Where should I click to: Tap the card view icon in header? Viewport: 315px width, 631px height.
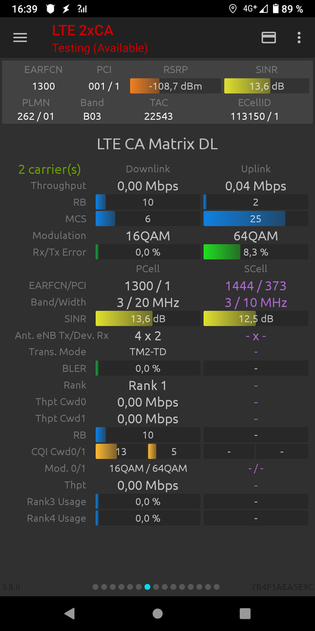pyautogui.click(x=268, y=37)
